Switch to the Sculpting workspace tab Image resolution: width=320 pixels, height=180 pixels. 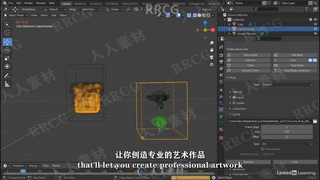[95, 4]
